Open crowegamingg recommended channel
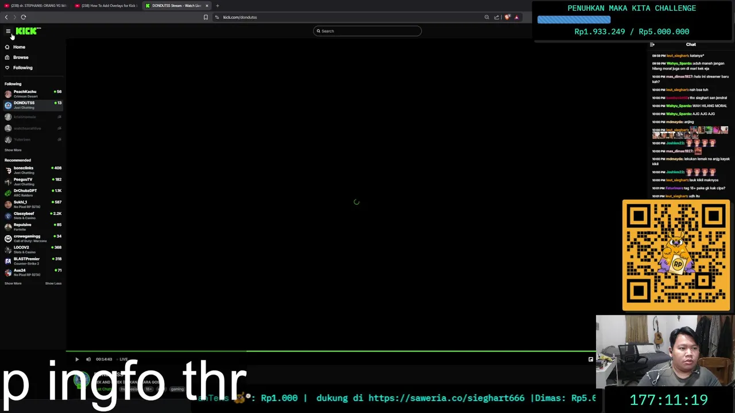 33,238
